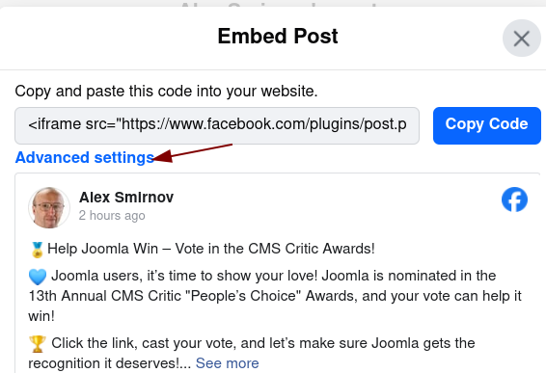Click the blue heart emoji
Viewport: 546px width, 373px height.
38,277
